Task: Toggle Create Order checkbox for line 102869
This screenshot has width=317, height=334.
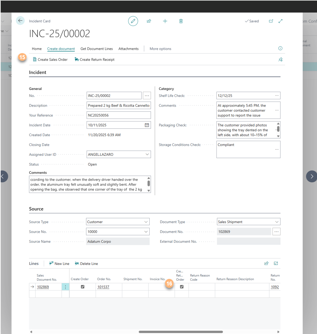Action: point(83,287)
